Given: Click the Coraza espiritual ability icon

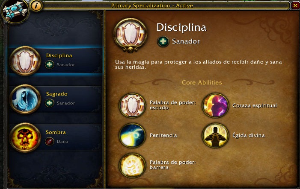Looking at the screenshot, I should pos(215,105).
